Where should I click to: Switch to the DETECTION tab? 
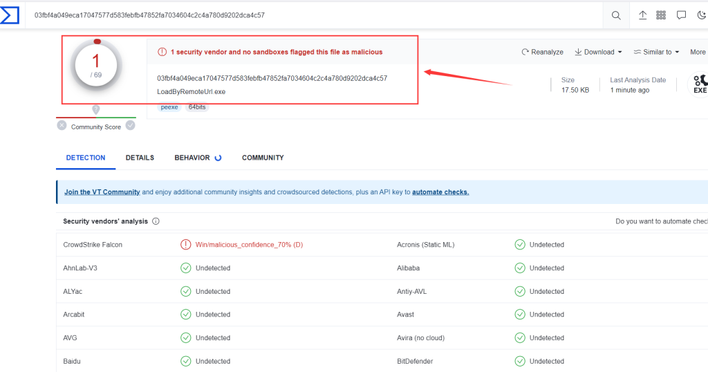(x=86, y=158)
